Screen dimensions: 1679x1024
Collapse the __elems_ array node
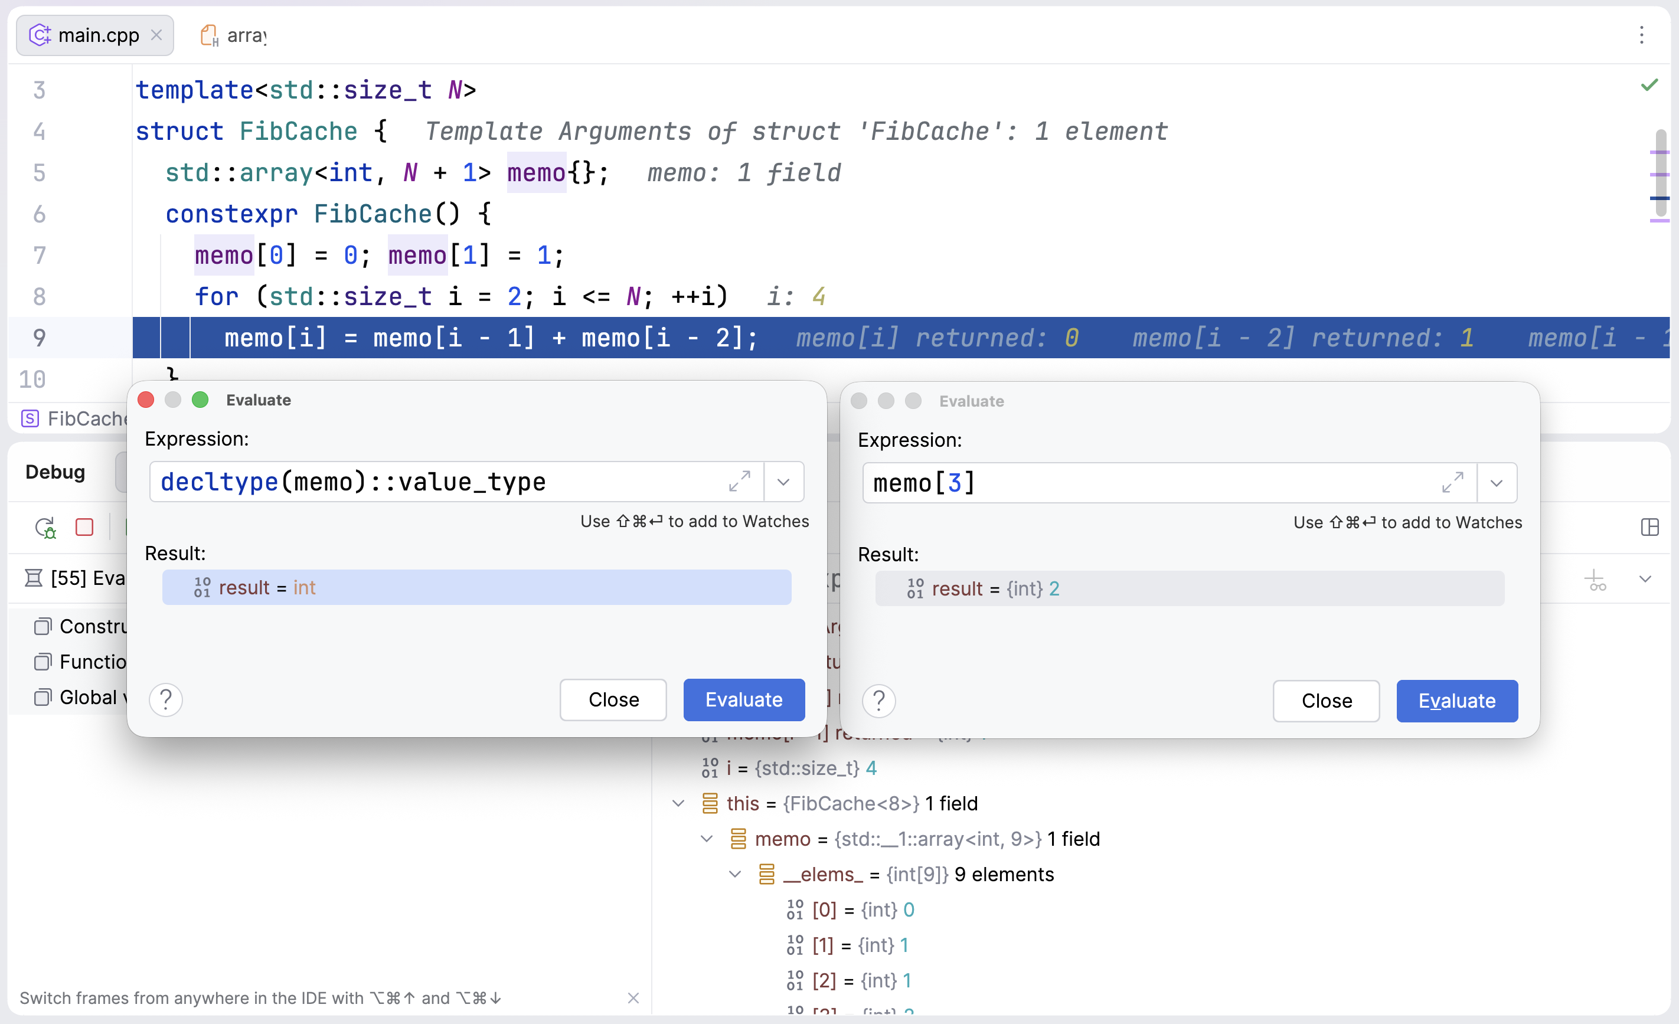click(x=734, y=874)
